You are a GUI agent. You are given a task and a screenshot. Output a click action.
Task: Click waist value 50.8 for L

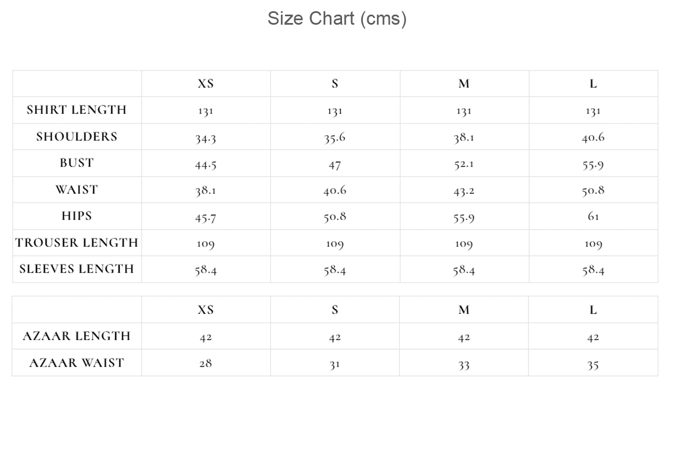coord(593,191)
